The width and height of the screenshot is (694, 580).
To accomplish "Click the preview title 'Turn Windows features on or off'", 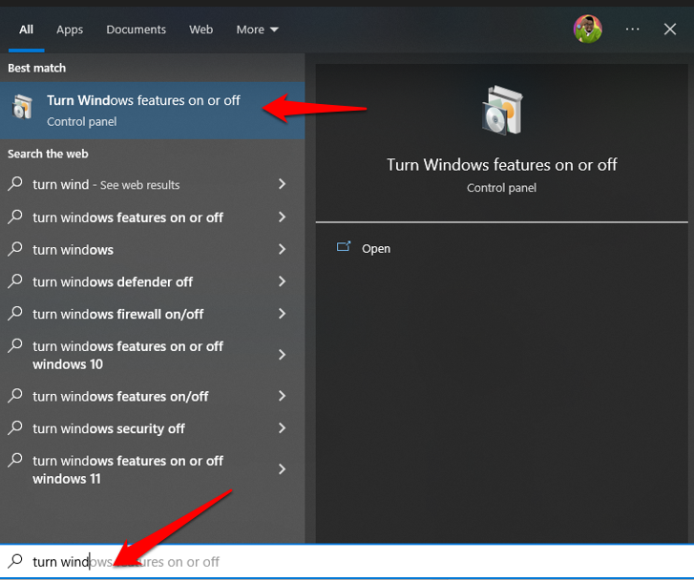I will [502, 165].
